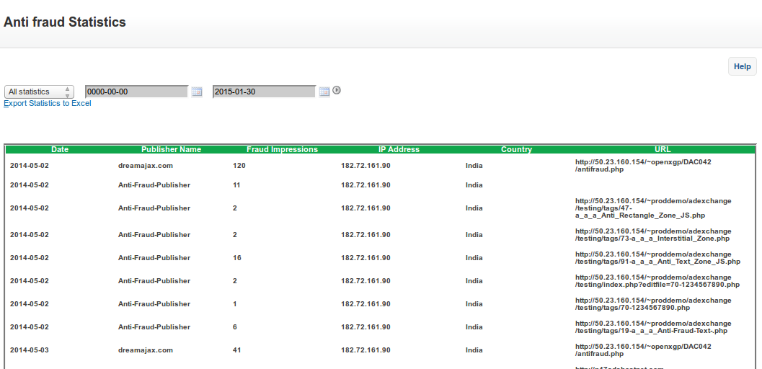Click the Fraud Impressions column header
Viewport: 762px width, 369px height.
pyautogui.click(x=282, y=150)
